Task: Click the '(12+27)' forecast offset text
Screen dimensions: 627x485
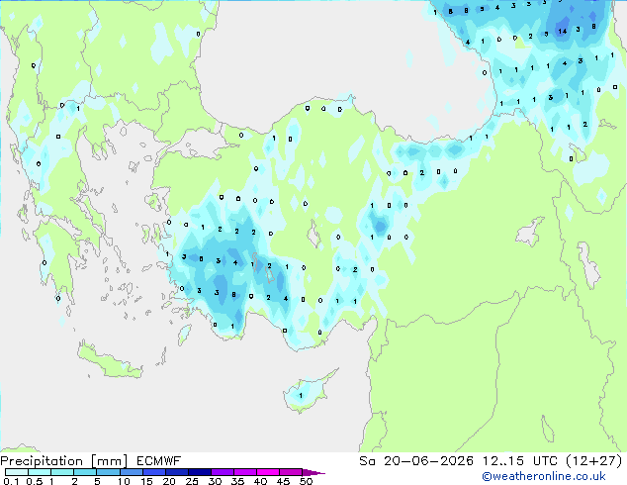Action: pyautogui.click(x=594, y=461)
